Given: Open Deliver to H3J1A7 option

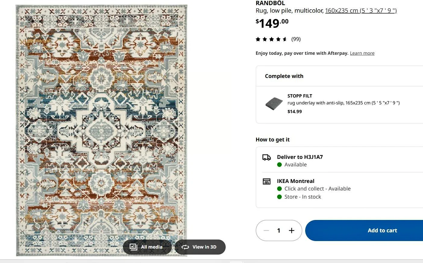Looking at the screenshot, I should pos(300,157).
